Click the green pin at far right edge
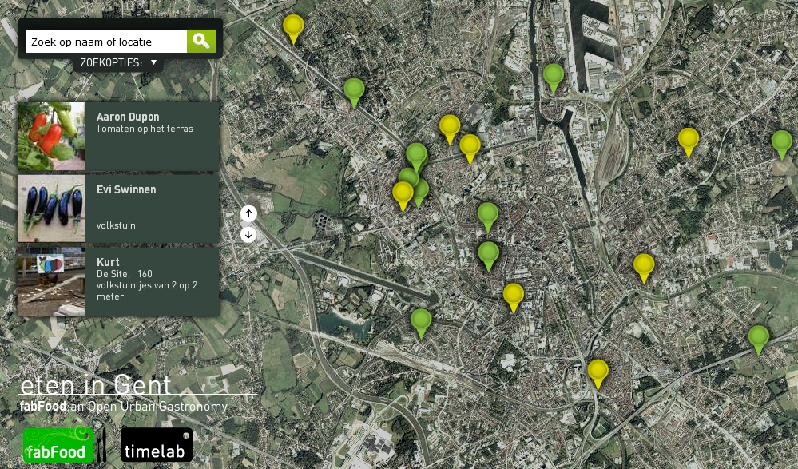 tap(781, 142)
